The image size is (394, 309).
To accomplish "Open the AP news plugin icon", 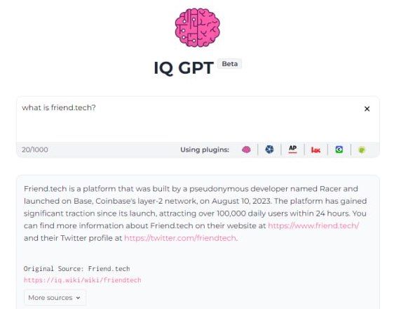I will [292, 150].
